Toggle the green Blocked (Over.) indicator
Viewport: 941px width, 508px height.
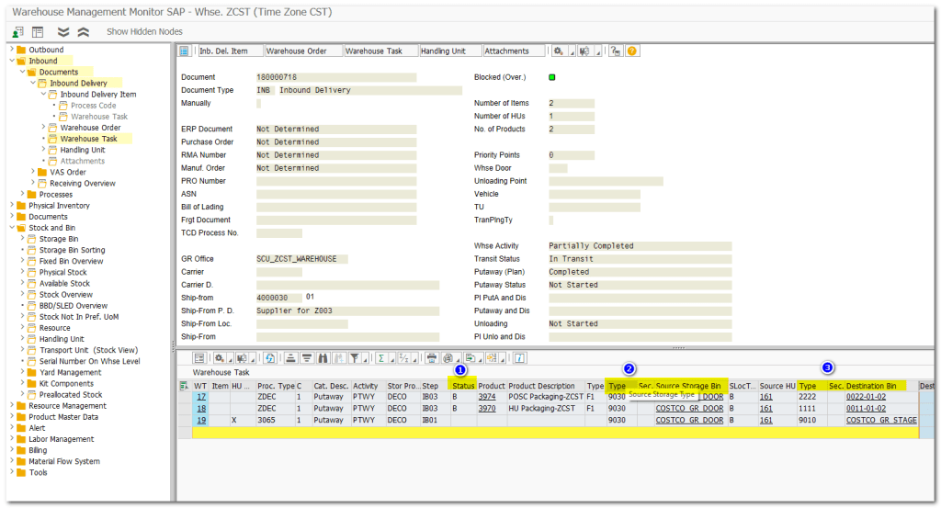(552, 77)
